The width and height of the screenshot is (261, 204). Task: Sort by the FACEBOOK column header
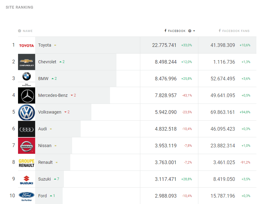(177, 31)
